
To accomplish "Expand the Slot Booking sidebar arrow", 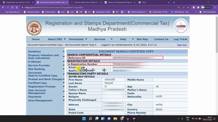I will tap(64, 69).
